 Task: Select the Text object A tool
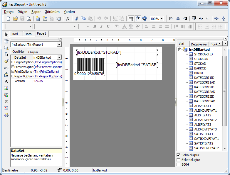pos(6,81)
